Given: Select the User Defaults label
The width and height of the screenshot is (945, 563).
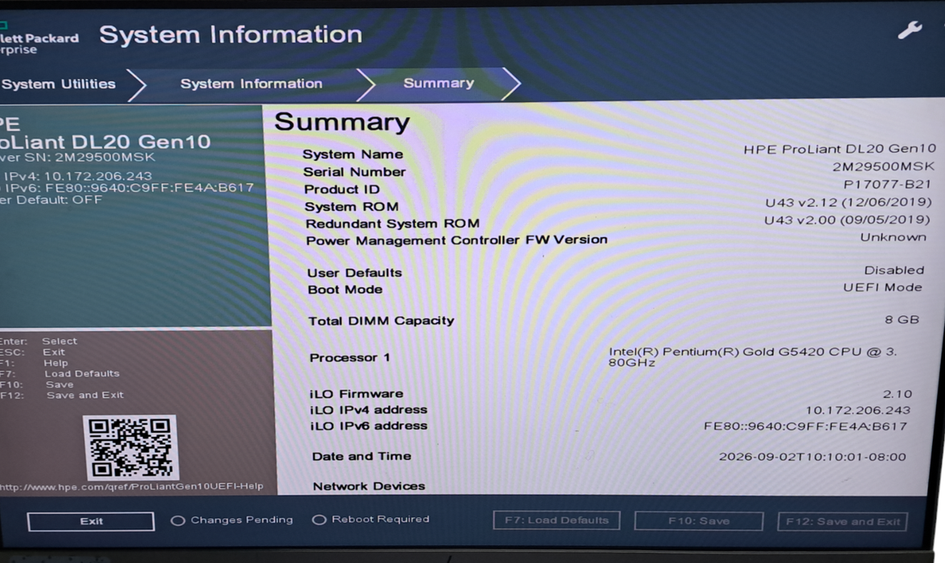Looking at the screenshot, I should pos(355,273).
